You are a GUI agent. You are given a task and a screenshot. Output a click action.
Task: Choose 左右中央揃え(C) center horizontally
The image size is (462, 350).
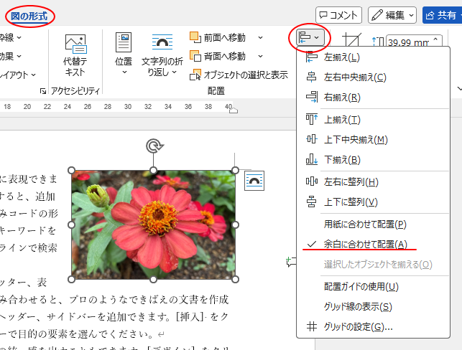coord(373,77)
